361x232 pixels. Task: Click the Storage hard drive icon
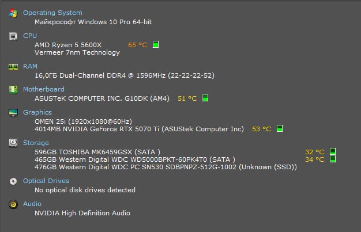13,143
